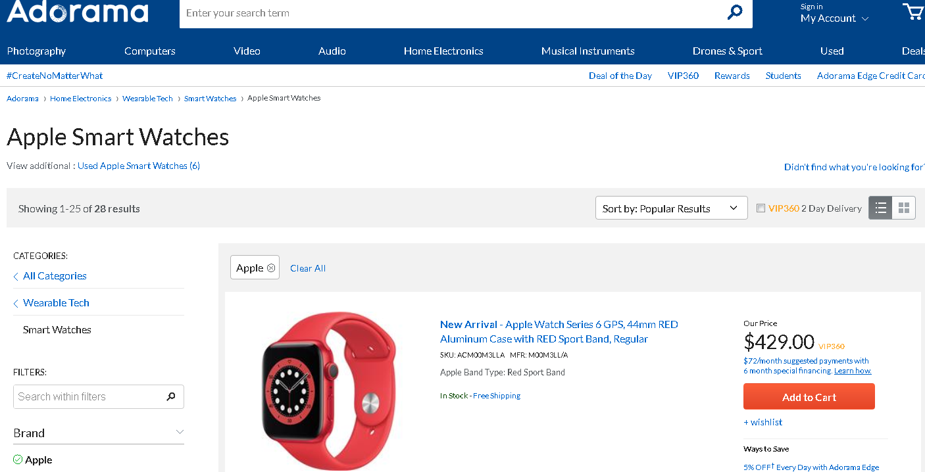Viewport: 925px width, 472px height.
Task: Click the search magnifier icon
Action: click(735, 12)
